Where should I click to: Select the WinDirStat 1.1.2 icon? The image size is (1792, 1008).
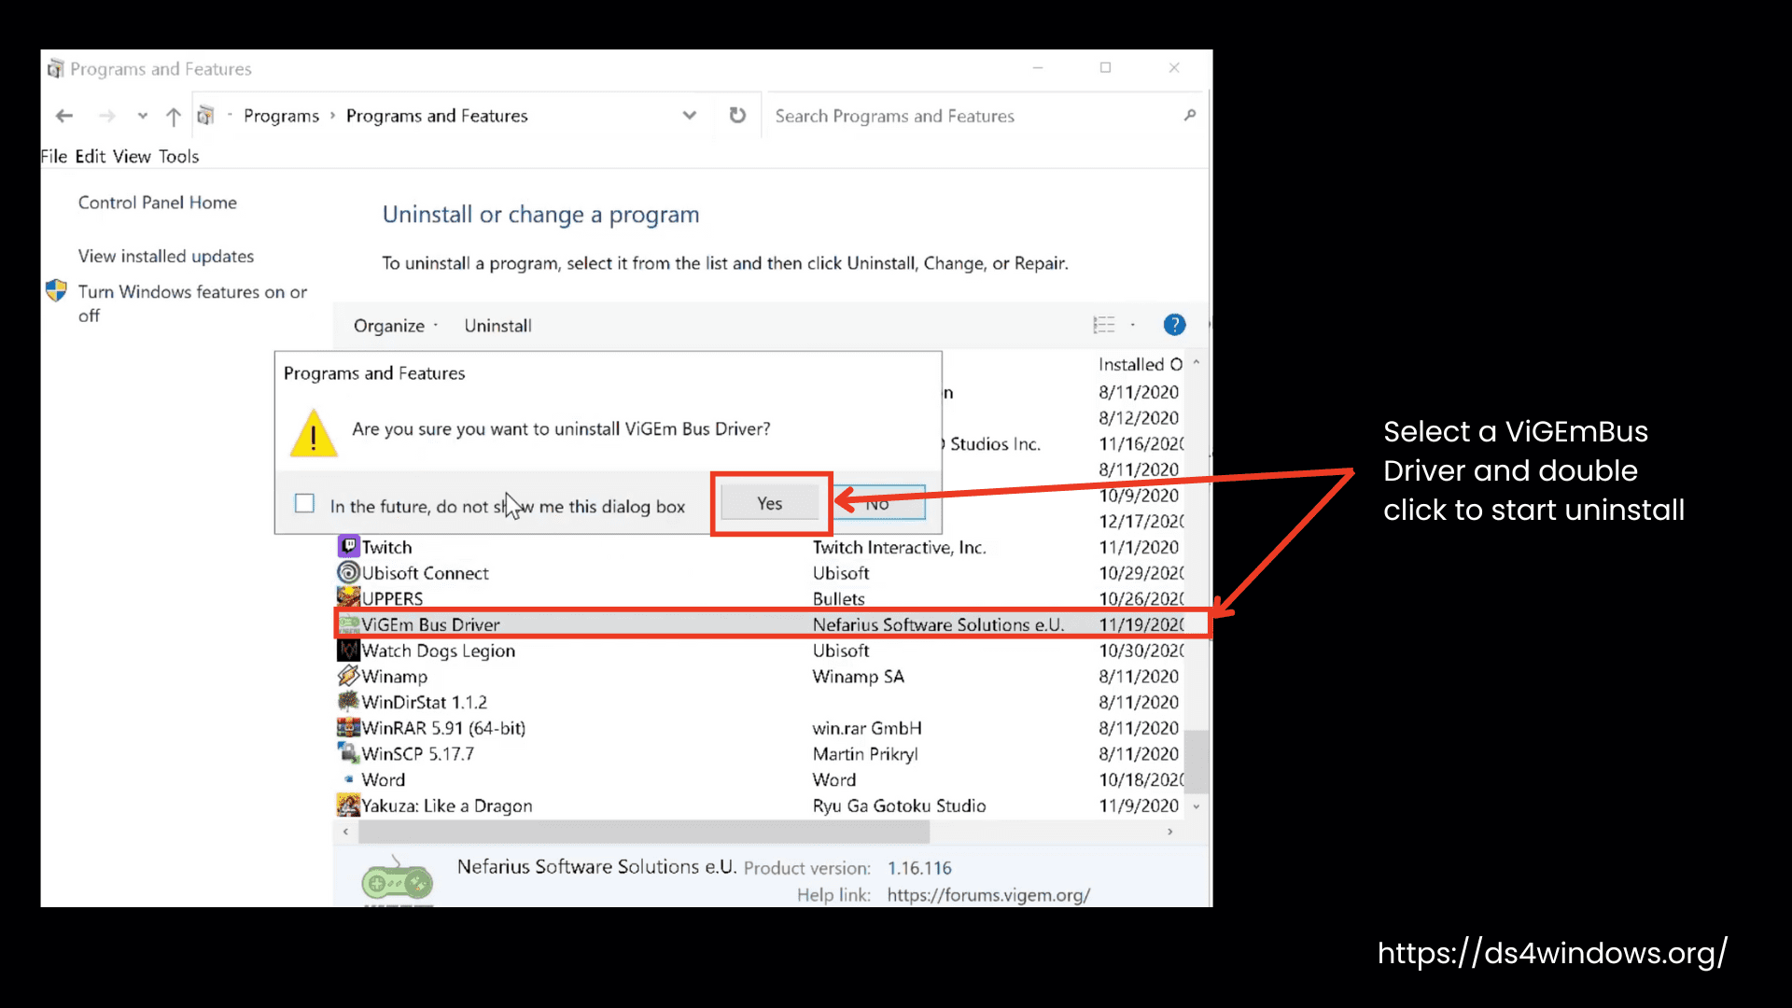tap(348, 701)
